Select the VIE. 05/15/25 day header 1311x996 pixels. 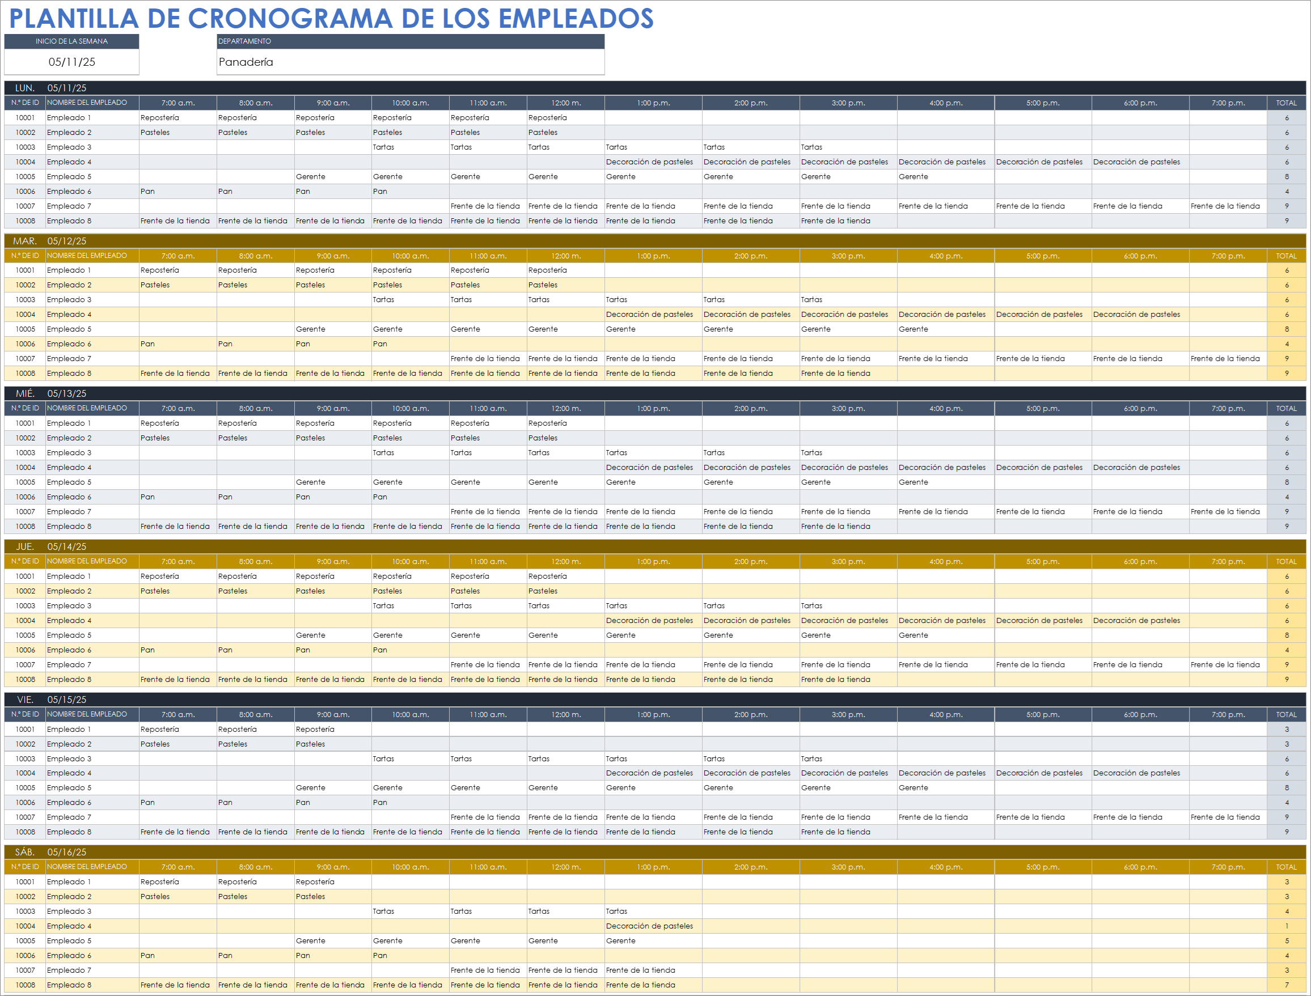point(655,700)
